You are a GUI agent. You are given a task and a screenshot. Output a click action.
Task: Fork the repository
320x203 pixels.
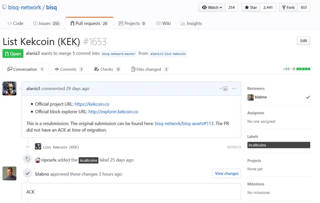[288, 8]
